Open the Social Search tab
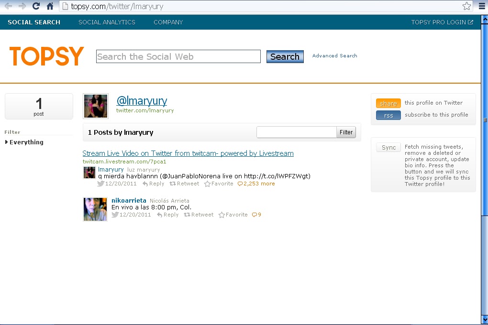This screenshot has width=488, height=325. pyautogui.click(x=34, y=22)
